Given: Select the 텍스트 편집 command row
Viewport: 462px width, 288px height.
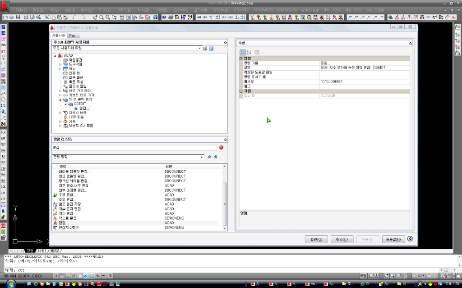Looking at the screenshot, I should [135, 218].
